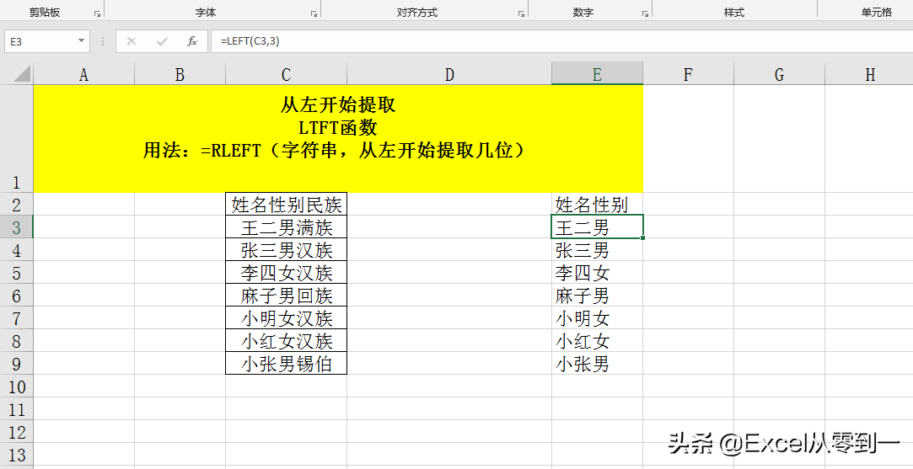Click cell containing 姓名性别民族
Viewport: 913px width, 469px height.
click(286, 205)
